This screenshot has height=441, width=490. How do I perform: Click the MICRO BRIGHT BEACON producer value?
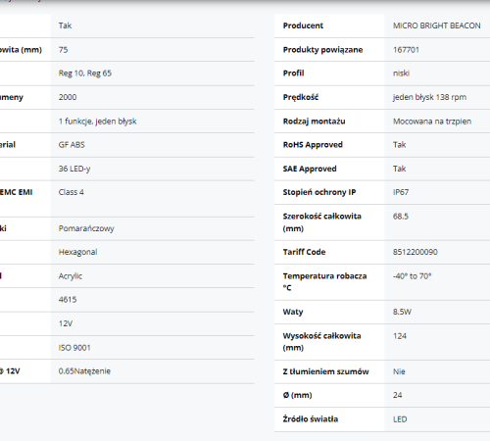point(436,25)
